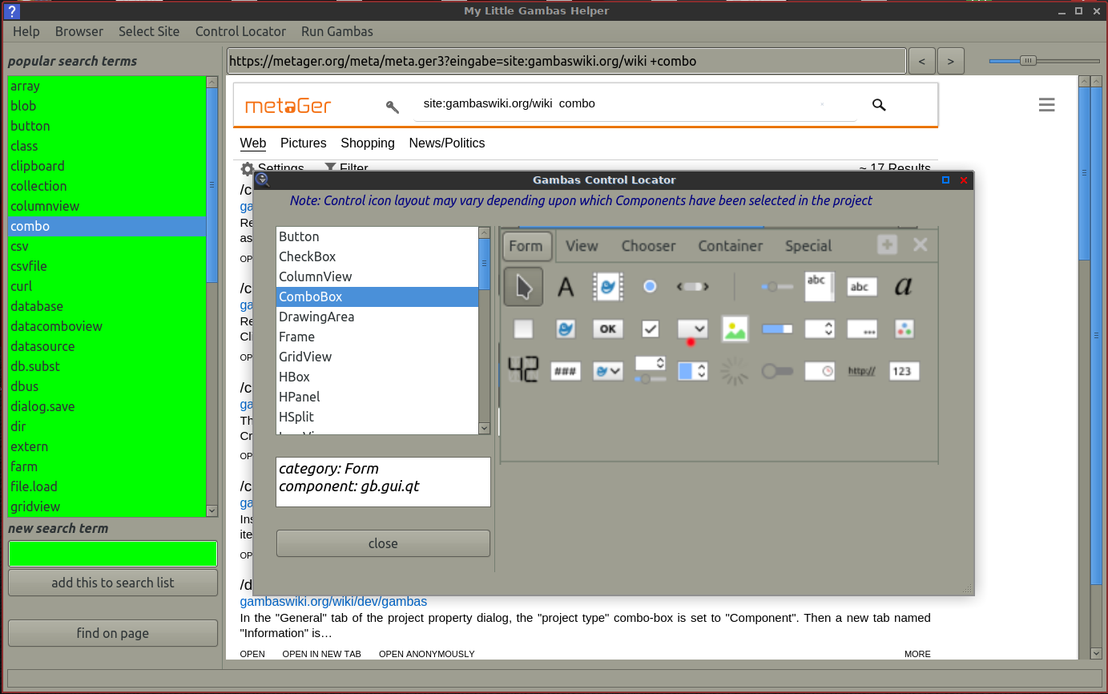Select the ProgressBar control icon
This screenshot has width=1108, height=694.
pos(776,329)
